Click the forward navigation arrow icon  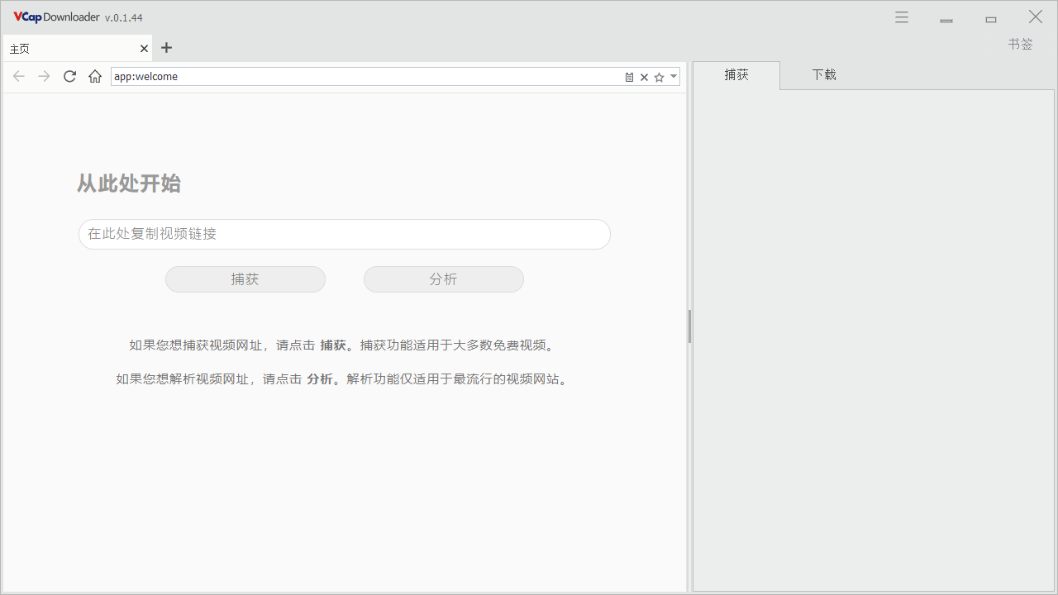43,76
